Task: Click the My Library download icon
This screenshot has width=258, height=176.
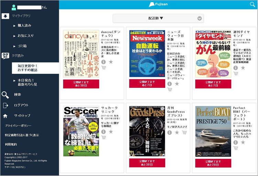Action: (x=5, y=16)
